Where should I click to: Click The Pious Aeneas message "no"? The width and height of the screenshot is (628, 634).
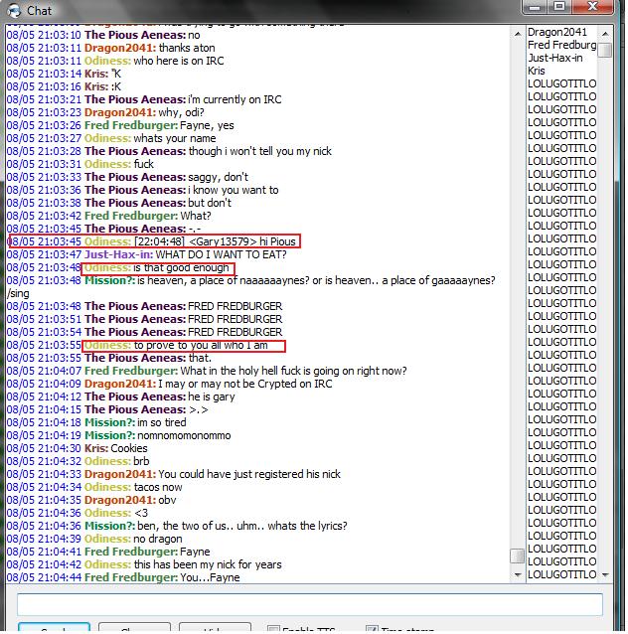(194, 35)
